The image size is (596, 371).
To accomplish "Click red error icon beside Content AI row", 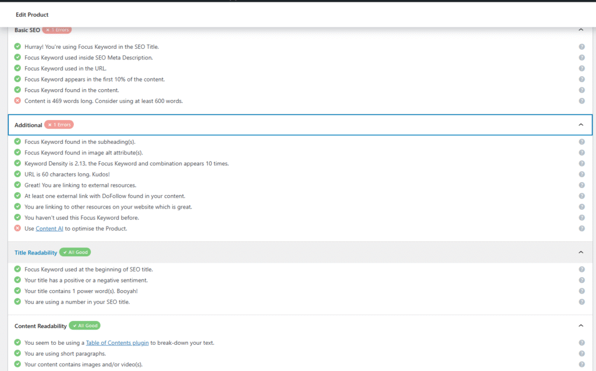I will point(17,228).
